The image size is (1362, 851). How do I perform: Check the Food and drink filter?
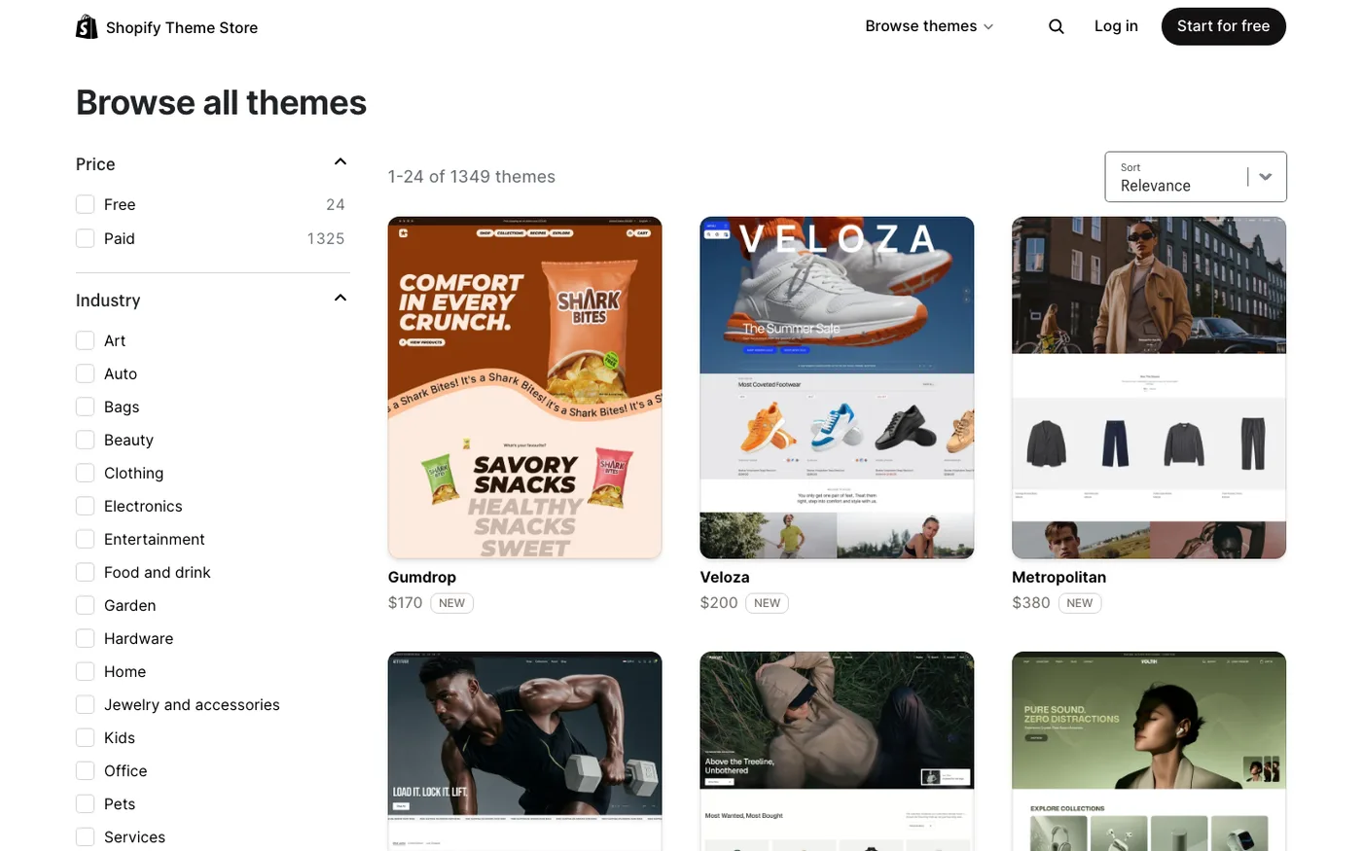(86, 572)
